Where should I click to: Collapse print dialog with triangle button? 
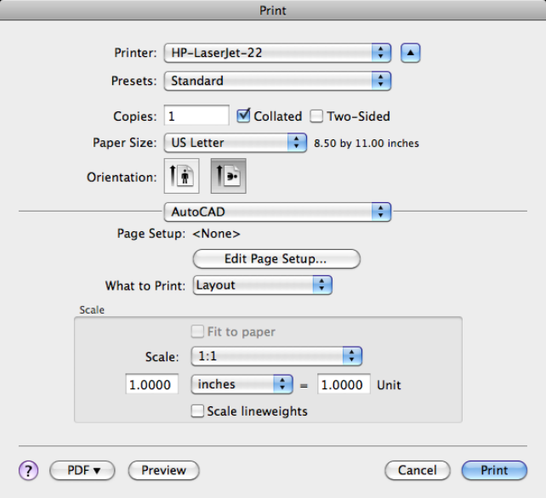point(411,53)
